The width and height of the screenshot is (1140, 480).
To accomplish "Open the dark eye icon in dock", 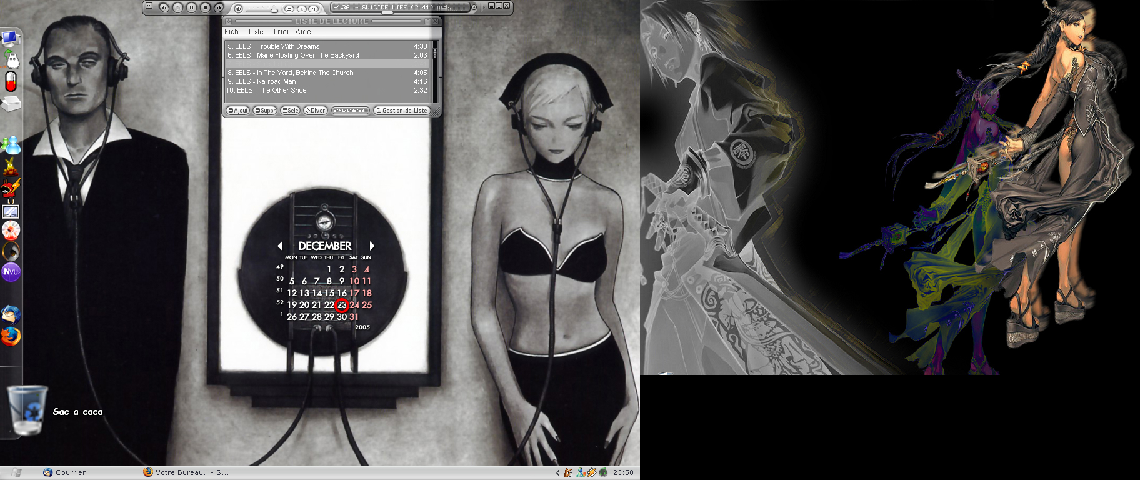I will pos(11,251).
